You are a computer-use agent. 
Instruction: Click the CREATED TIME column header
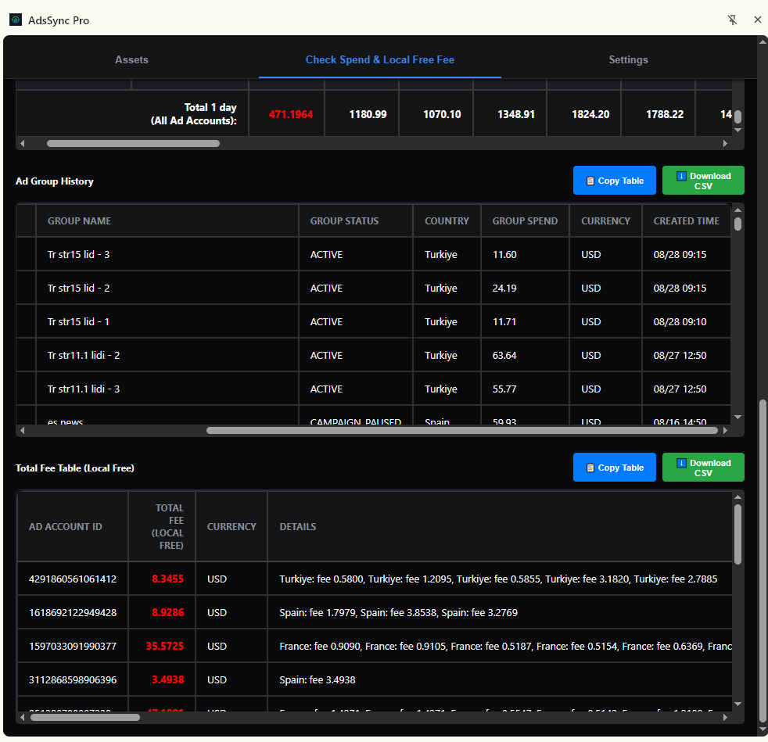click(686, 221)
